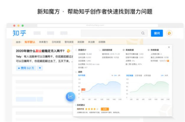Click the green macOS fullscreen dot
The image size is (185, 122).
(23, 26)
